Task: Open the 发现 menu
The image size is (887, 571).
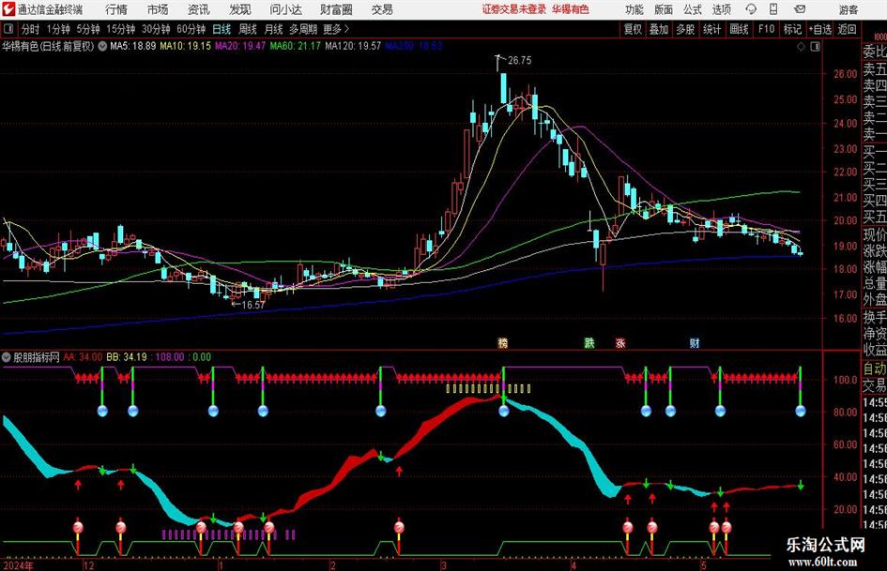Action: (x=240, y=9)
